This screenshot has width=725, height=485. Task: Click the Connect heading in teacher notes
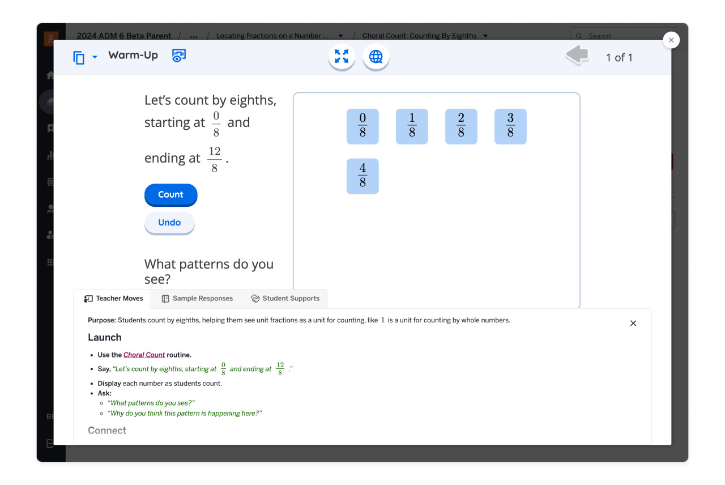coord(107,431)
